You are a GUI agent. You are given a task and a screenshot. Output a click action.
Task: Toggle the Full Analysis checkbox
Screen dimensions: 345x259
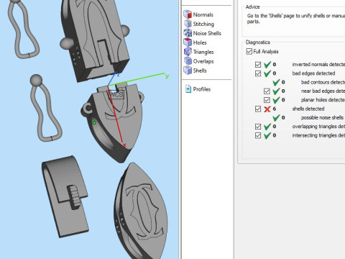[x=249, y=51]
